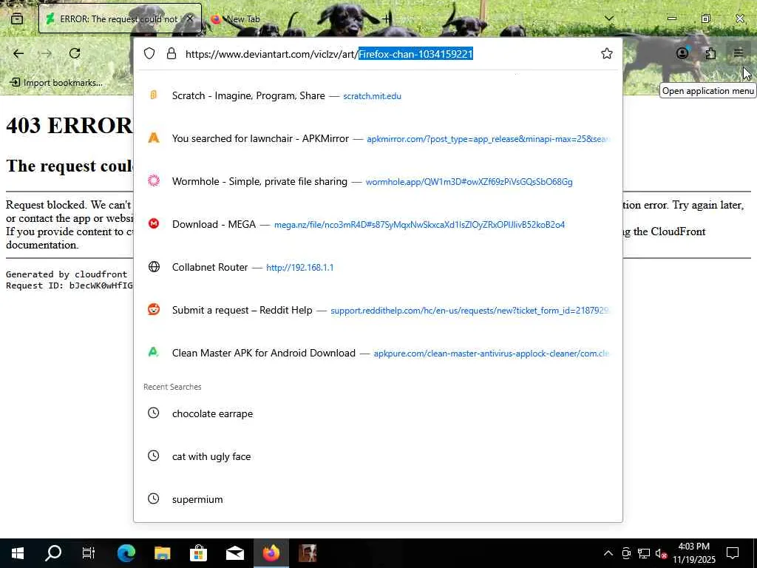Open Collabnet Router suggestion
Image resolution: width=757 pixels, height=568 pixels.
click(378, 267)
